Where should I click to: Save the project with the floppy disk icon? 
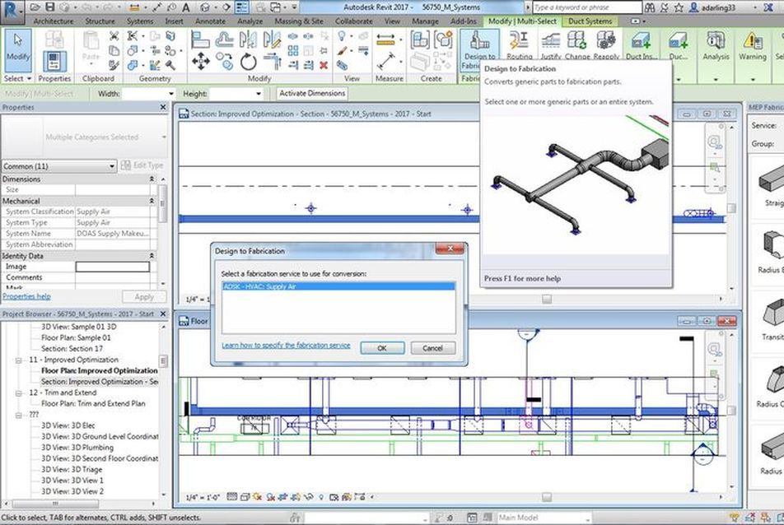click(50, 7)
